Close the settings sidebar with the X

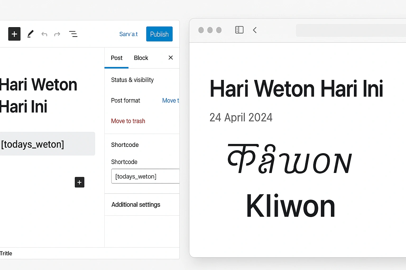(170, 57)
